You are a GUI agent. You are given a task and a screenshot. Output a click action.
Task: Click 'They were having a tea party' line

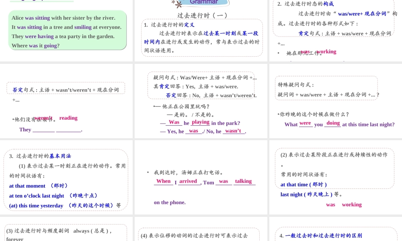pos(63,37)
